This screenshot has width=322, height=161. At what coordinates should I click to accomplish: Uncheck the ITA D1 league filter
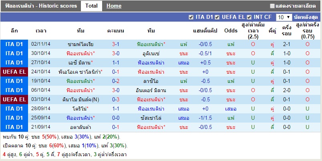(191, 17)
